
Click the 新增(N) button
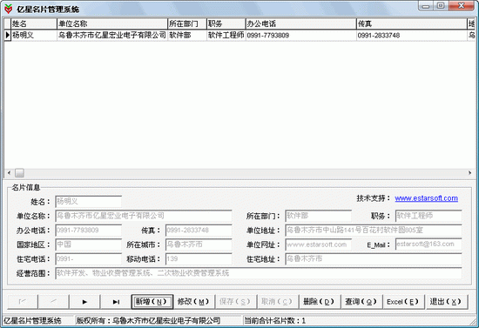tap(152, 302)
